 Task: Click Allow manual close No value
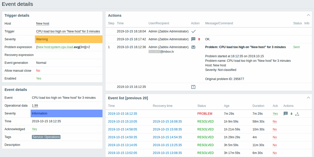[38, 71]
